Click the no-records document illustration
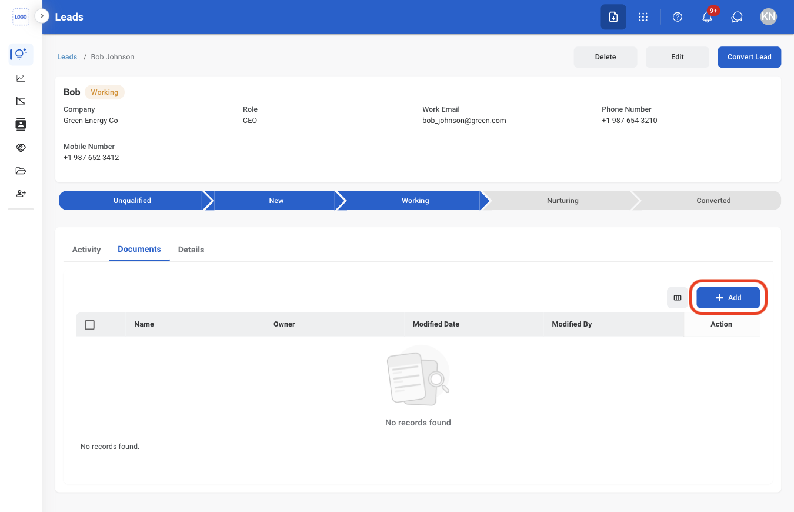The image size is (794, 512). click(418, 375)
